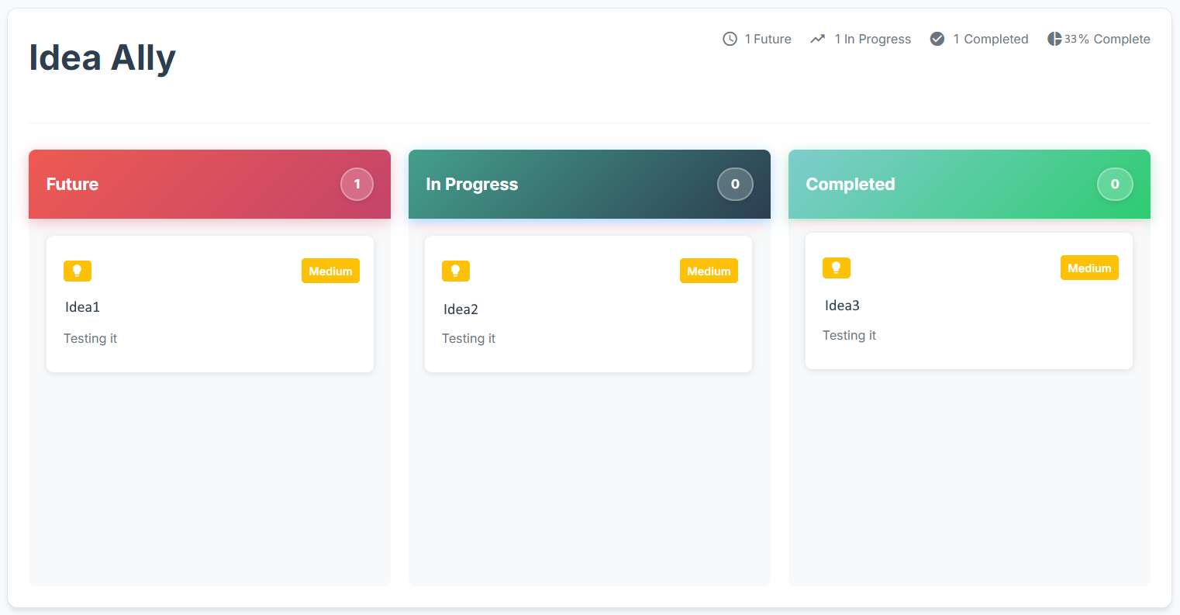Click the trending arrow In Progress icon
Screen dimensions: 1180x615
817,39
